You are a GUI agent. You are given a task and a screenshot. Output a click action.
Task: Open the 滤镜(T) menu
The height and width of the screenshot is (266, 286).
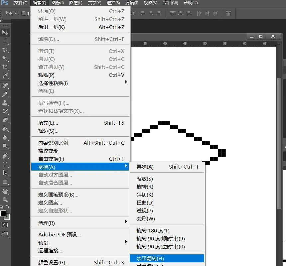point(132,3)
